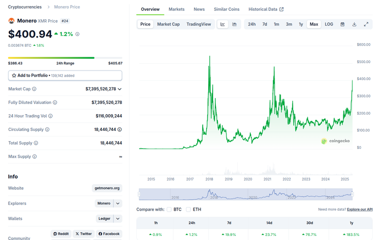Click the $116,009,244 trading volume value
This screenshot has width=389, height=240.
click(109, 116)
